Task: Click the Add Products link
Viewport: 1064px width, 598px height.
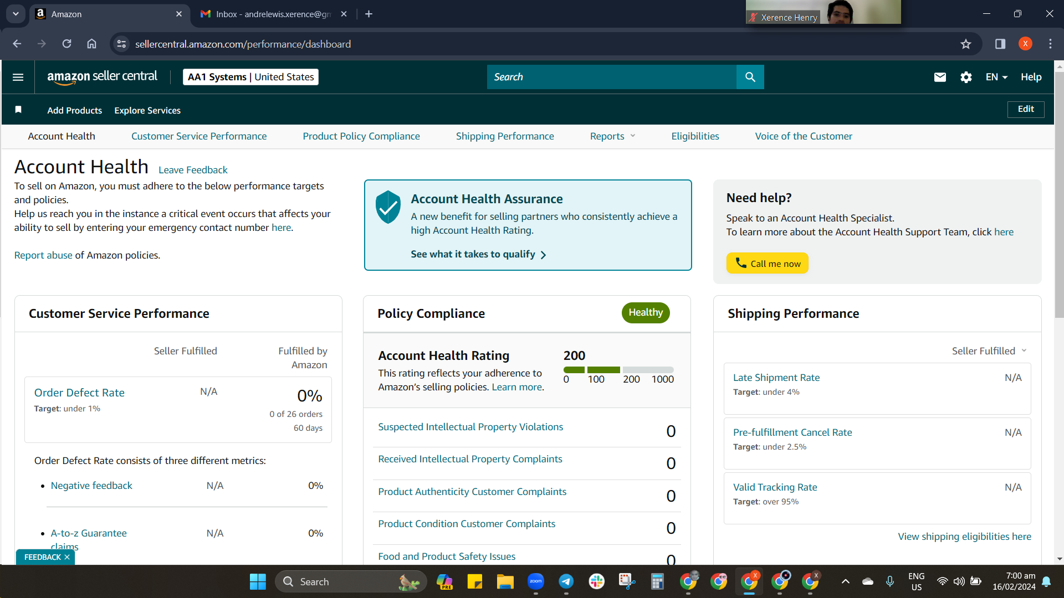Action: [x=75, y=110]
